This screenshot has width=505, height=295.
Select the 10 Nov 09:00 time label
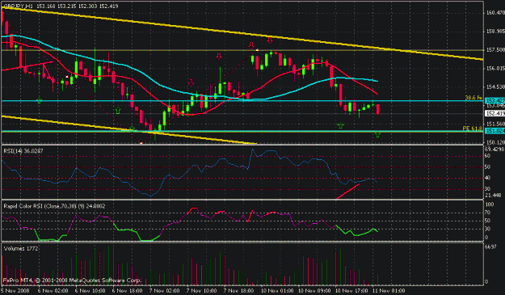(314, 290)
